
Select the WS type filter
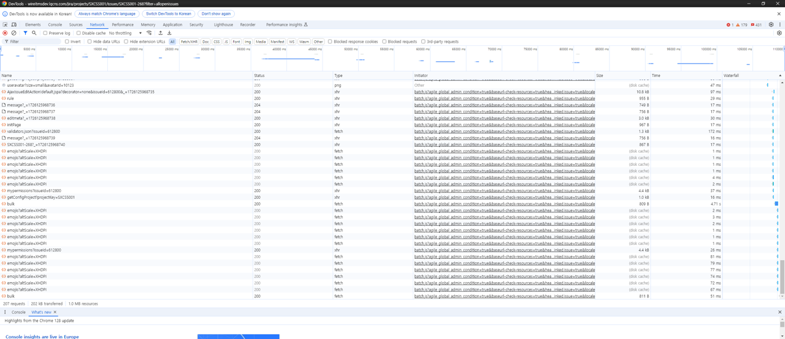tap(292, 42)
